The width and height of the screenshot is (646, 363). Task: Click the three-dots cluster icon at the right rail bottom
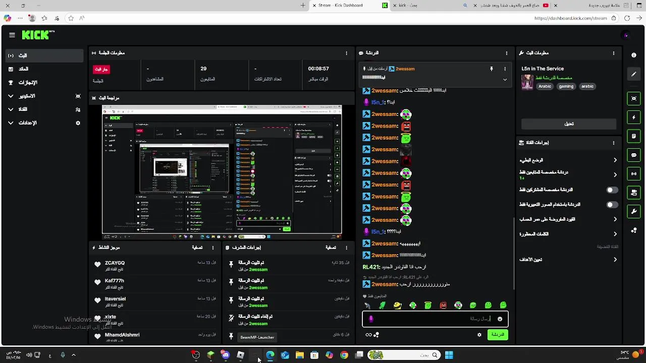[x=634, y=230]
